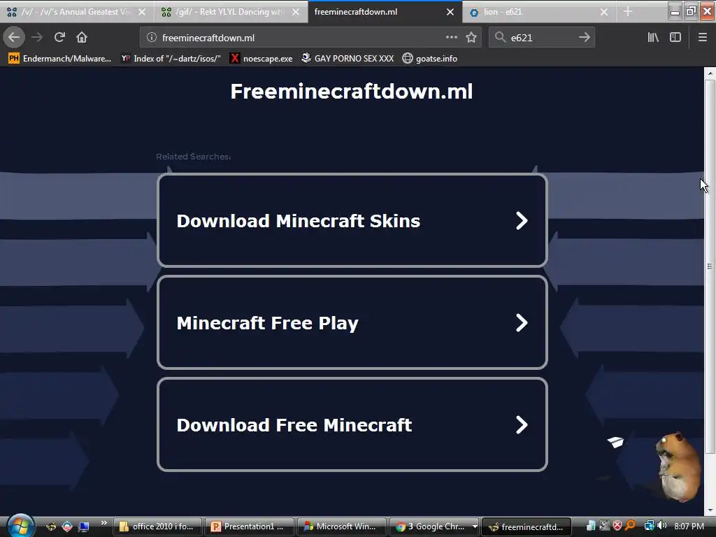
Task: Switch to Presentation1 PowerPoint taskbar button
Action: (x=250, y=527)
